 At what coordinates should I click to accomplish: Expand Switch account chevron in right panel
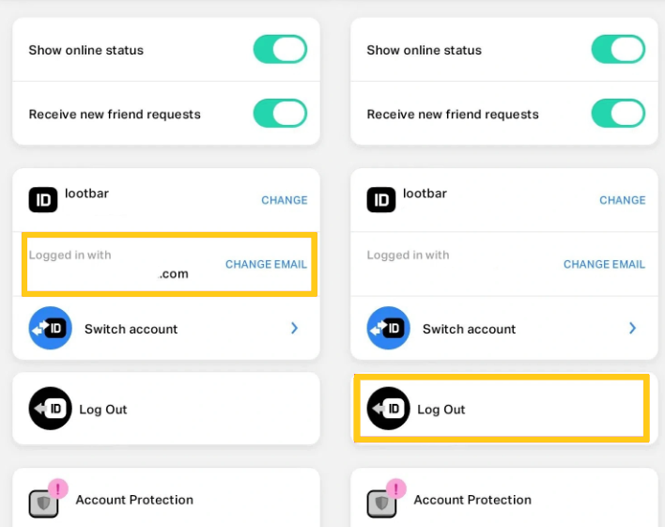pyautogui.click(x=632, y=328)
